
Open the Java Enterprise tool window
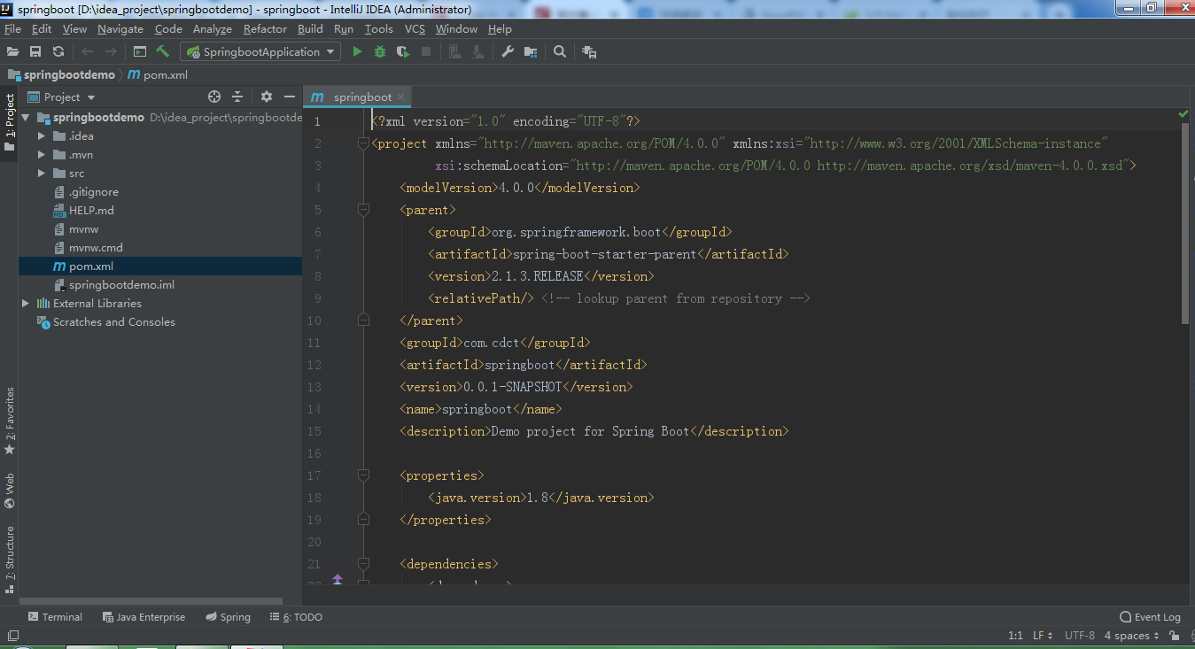(144, 617)
